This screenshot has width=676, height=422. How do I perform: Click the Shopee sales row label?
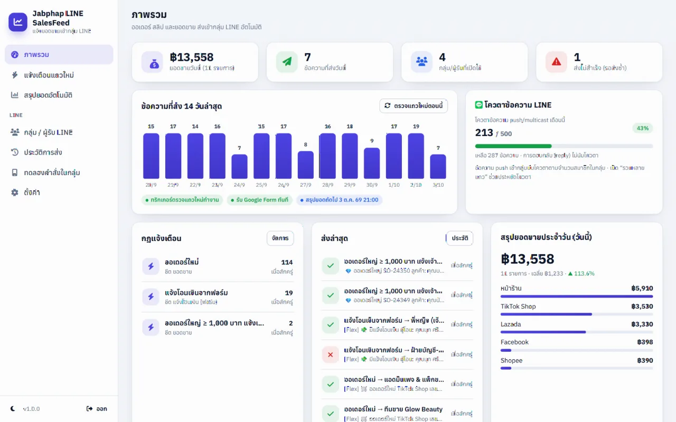tap(511, 360)
